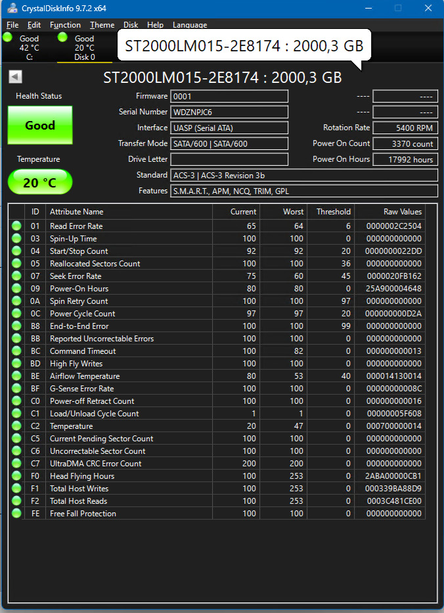Select the Total Host Writes row
This screenshot has height=613, width=444.
coord(217,489)
